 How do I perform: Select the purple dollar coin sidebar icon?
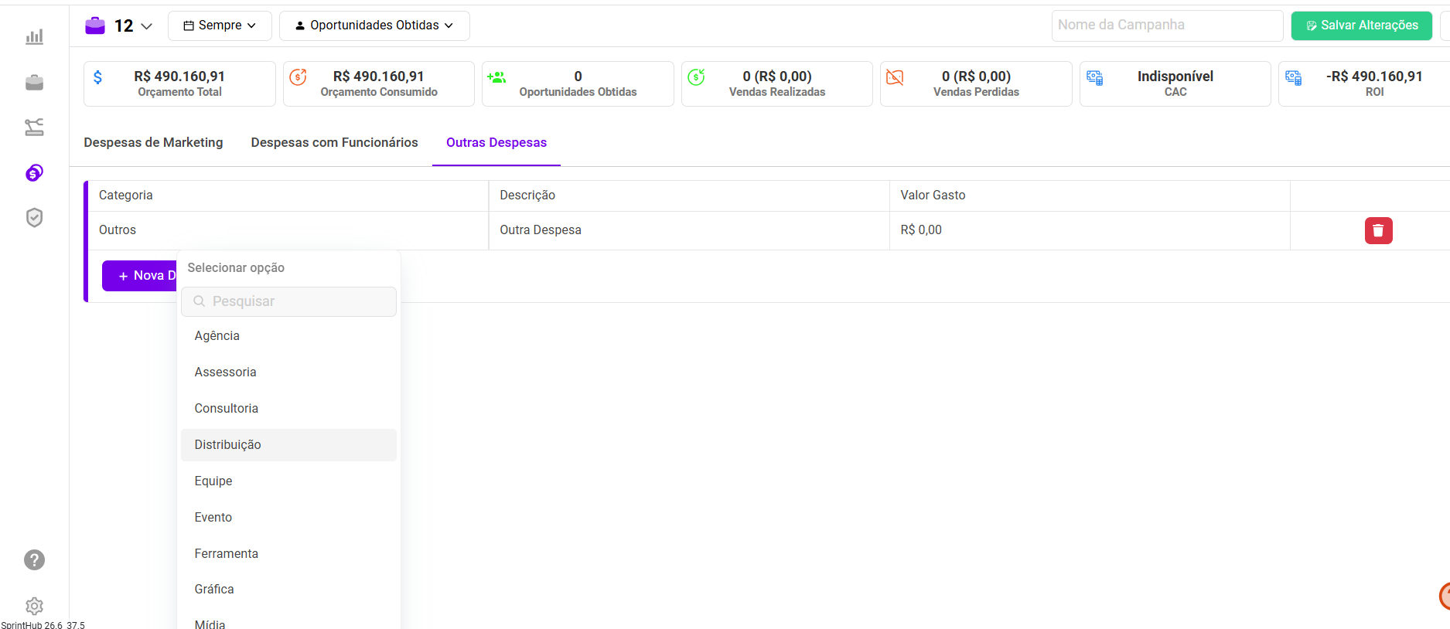pos(34,173)
